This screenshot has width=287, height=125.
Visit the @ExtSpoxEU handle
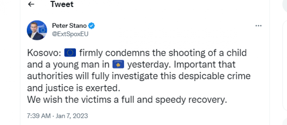pyautogui.click(x=70, y=34)
